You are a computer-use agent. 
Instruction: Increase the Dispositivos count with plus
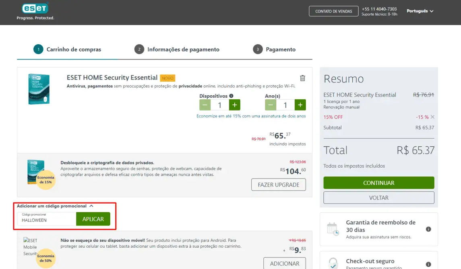[234, 105]
